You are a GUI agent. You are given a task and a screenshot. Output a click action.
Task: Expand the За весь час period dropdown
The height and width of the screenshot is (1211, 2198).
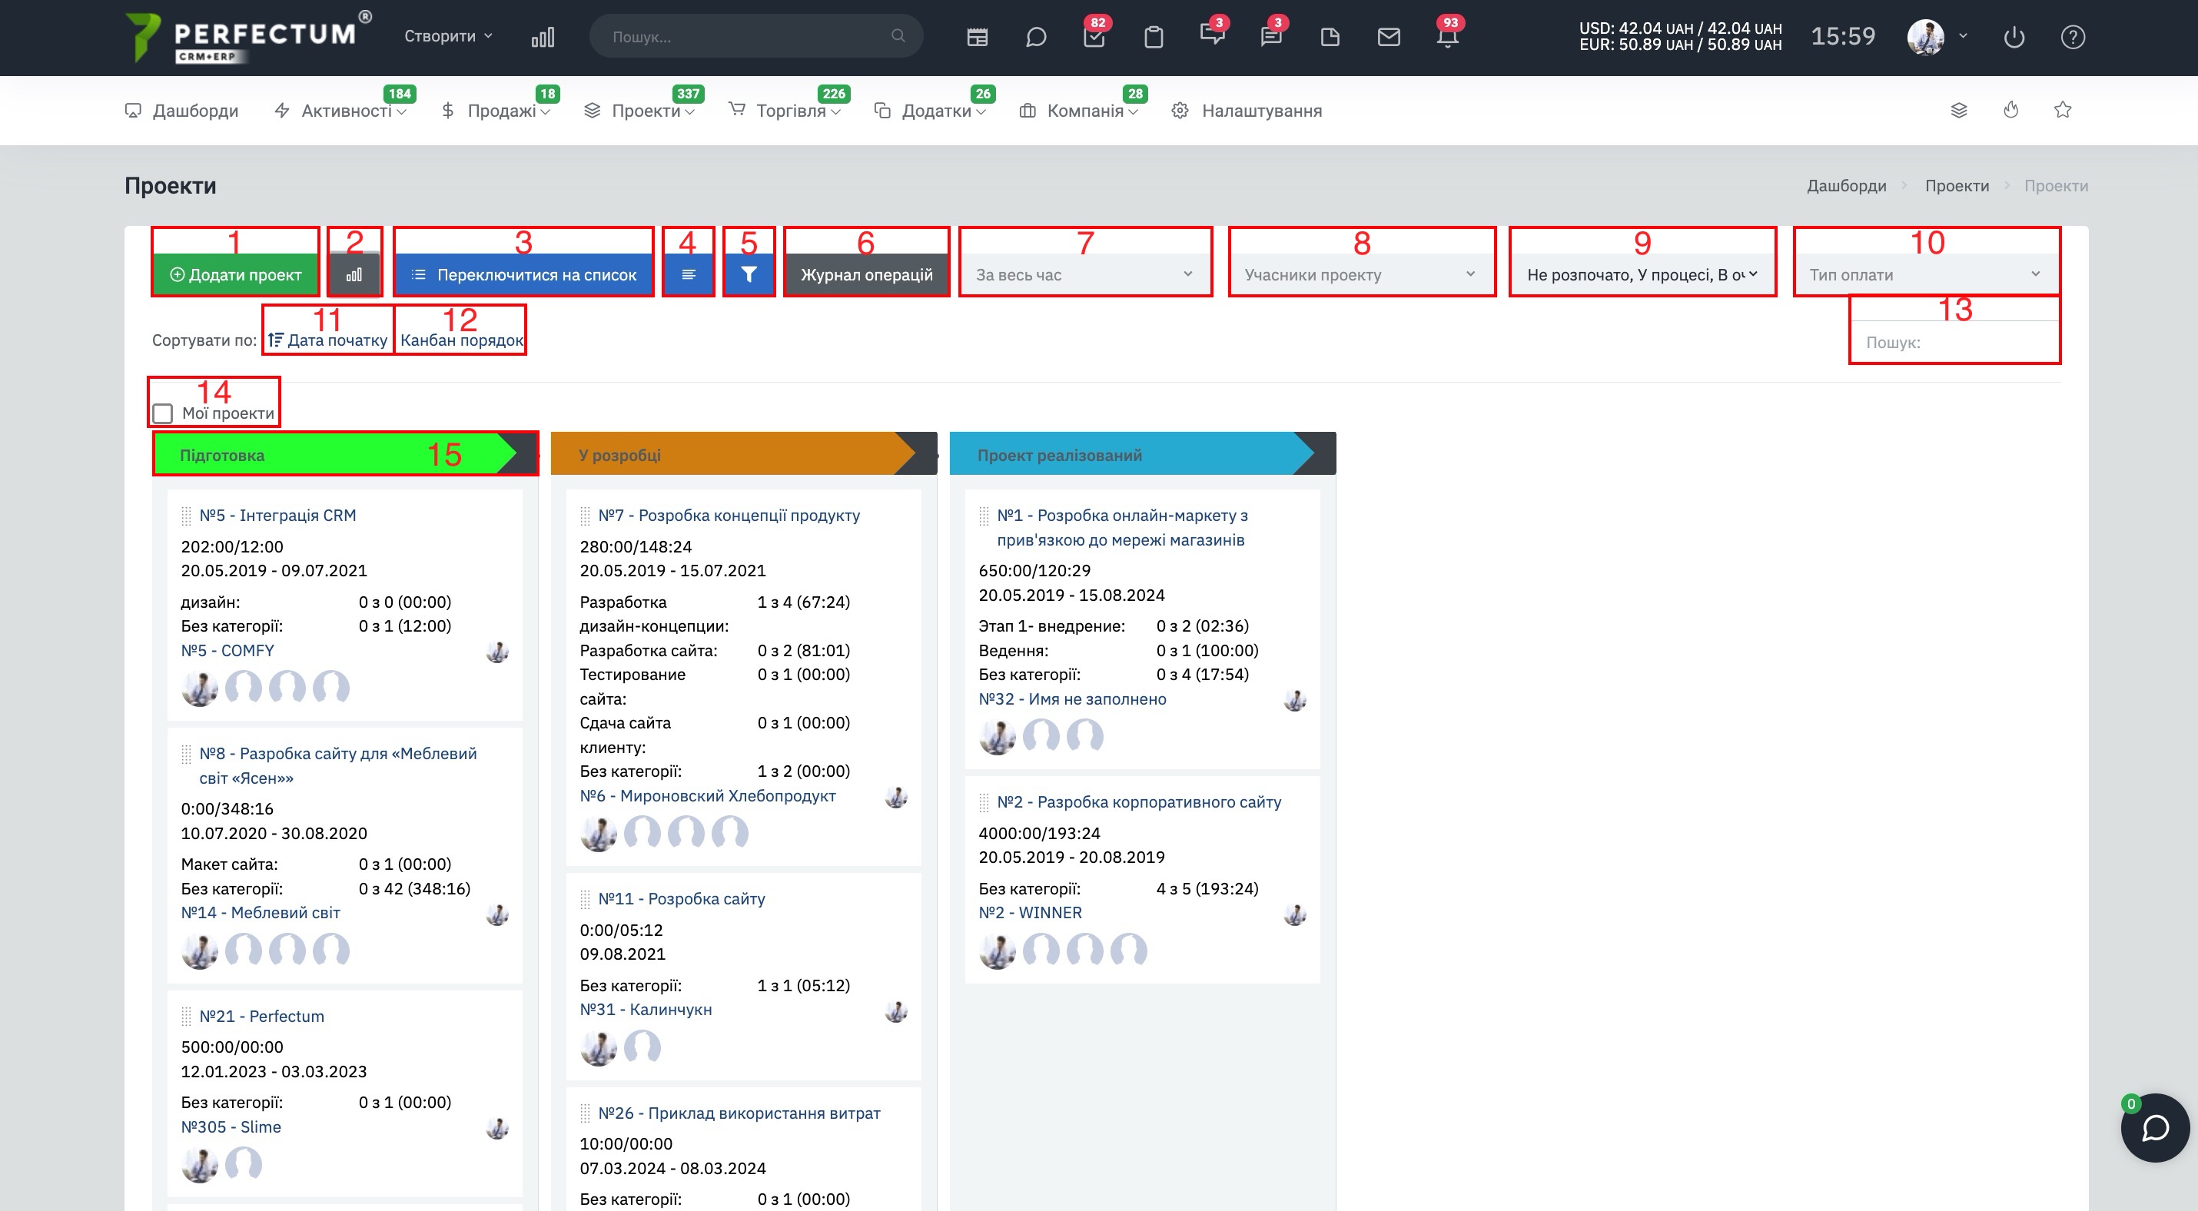click(x=1084, y=274)
